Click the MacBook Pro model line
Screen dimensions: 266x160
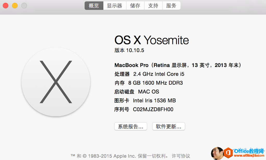pyautogui.click(x=177, y=65)
